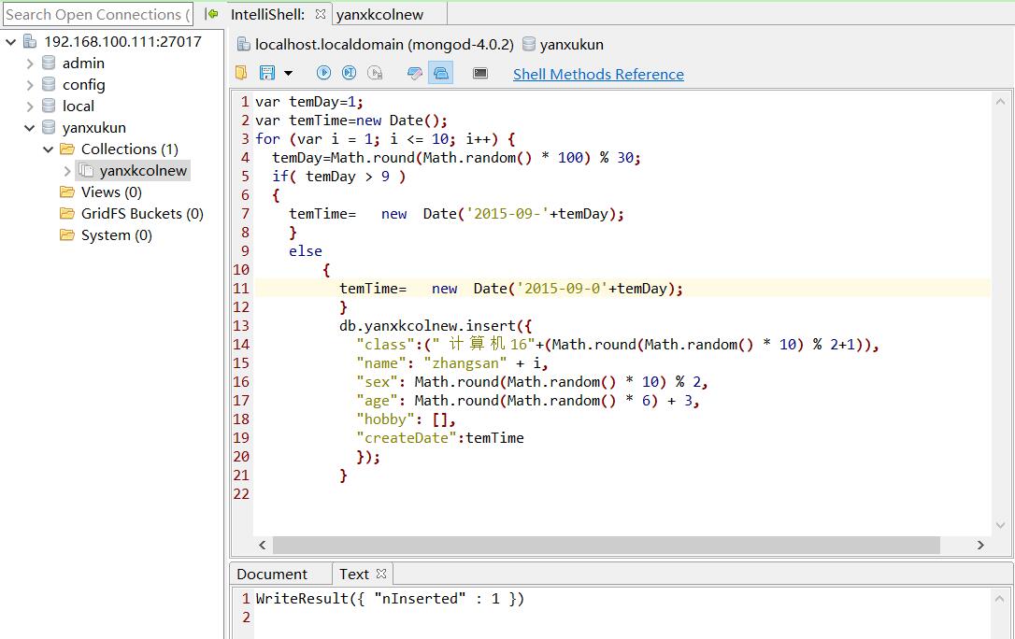Close the Text result tab
The width and height of the screenshot is (1015, 639).
point(381,574)
